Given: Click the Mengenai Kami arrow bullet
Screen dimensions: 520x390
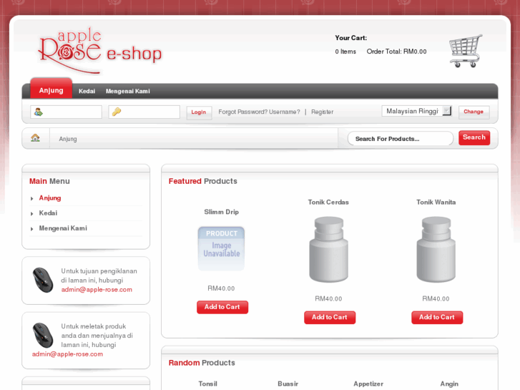Looking at the screenshot, I should click(32, 229).
